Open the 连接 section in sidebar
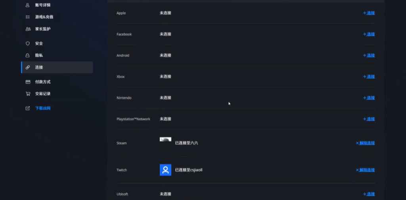This screenshot has height=200, width=406. click(39, 67)
